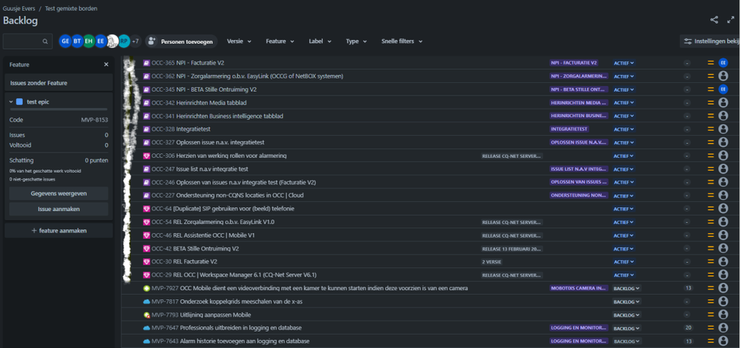Open Guusje Evers breadcrumb link
Viewport: 740px width, 348px height.
[19, 8]
